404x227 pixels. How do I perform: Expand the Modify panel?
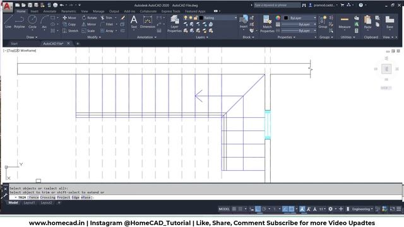pos(94,37)
